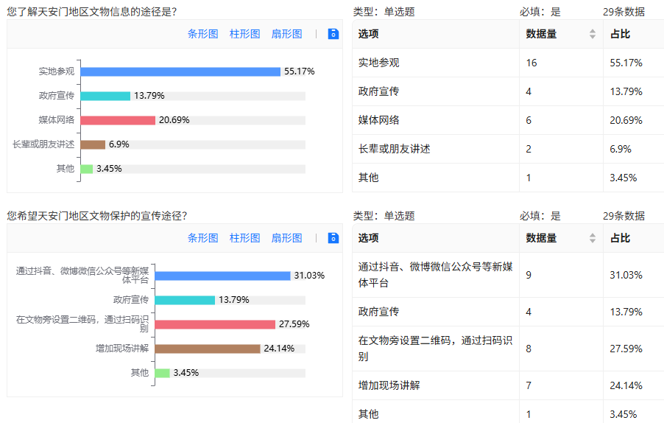Click the brown 增加现场讲解 24.14% bar
Viewport: 664px width, 423px height.
click(x=208, y=349)
